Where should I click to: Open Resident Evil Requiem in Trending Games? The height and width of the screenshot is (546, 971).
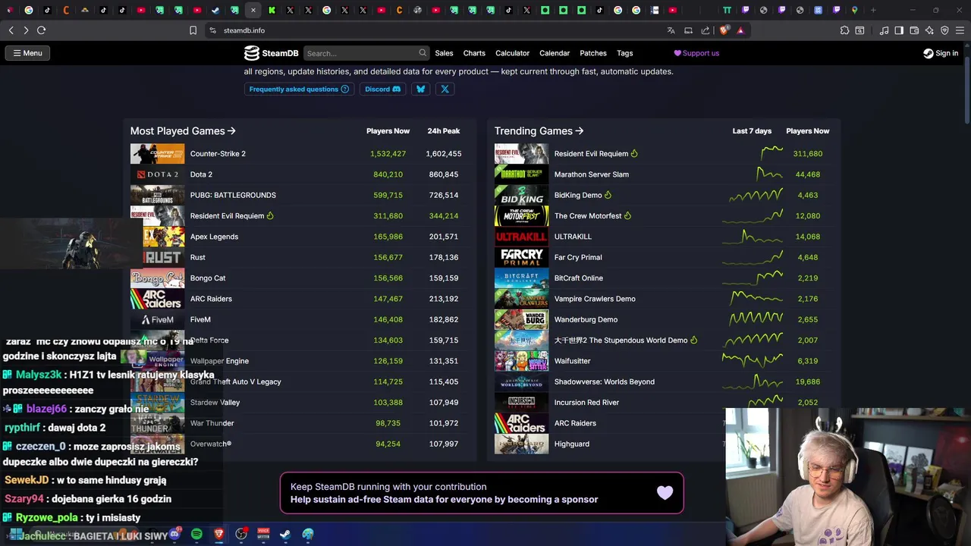pos(591,154)
